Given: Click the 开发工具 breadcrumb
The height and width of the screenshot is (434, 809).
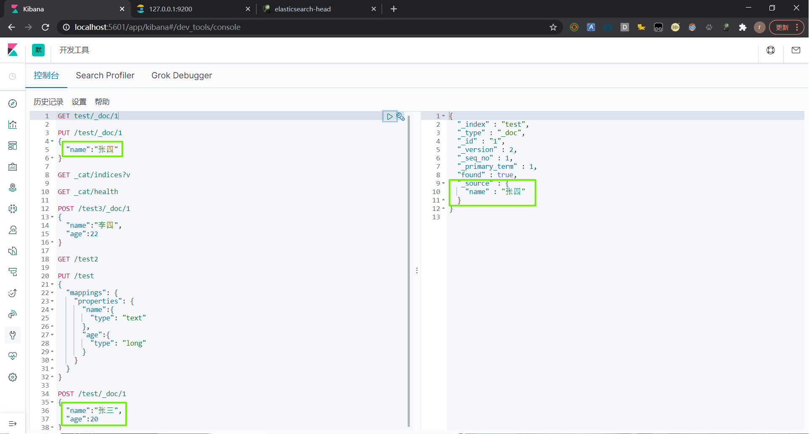Looking at the screenshot, I should coord(74,50).
